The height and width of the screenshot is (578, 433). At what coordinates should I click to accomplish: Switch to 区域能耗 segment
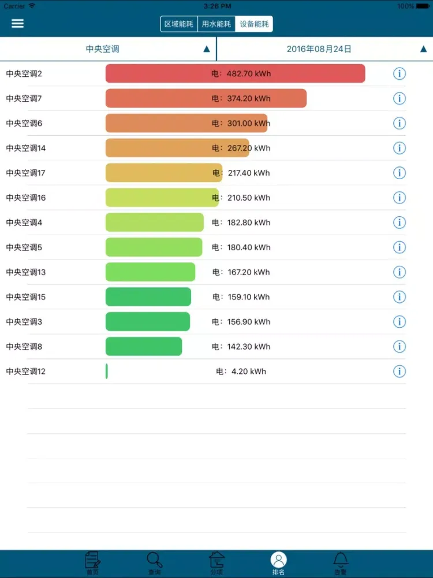click(179, 24)
